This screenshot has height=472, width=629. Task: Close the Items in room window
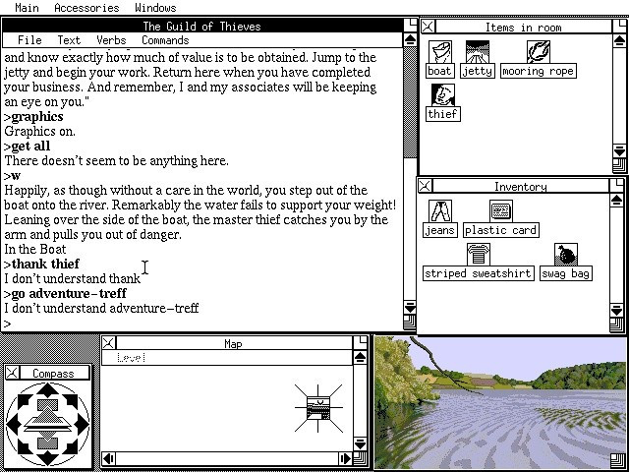(429, 27)
